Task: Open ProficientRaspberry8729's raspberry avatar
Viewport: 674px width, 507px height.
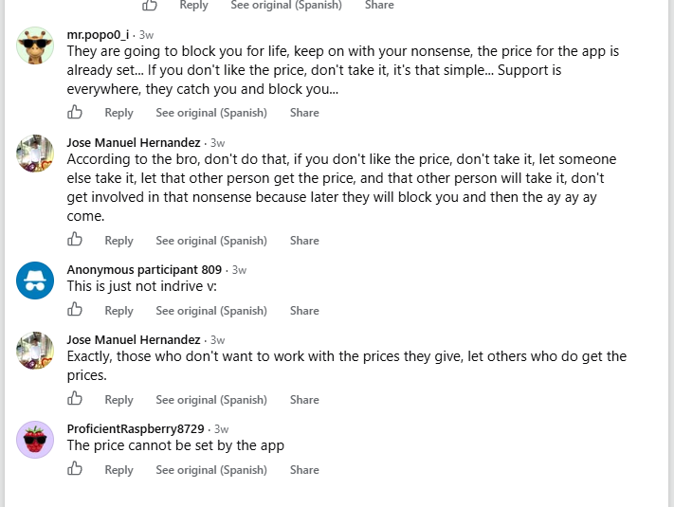Action: 35,440
